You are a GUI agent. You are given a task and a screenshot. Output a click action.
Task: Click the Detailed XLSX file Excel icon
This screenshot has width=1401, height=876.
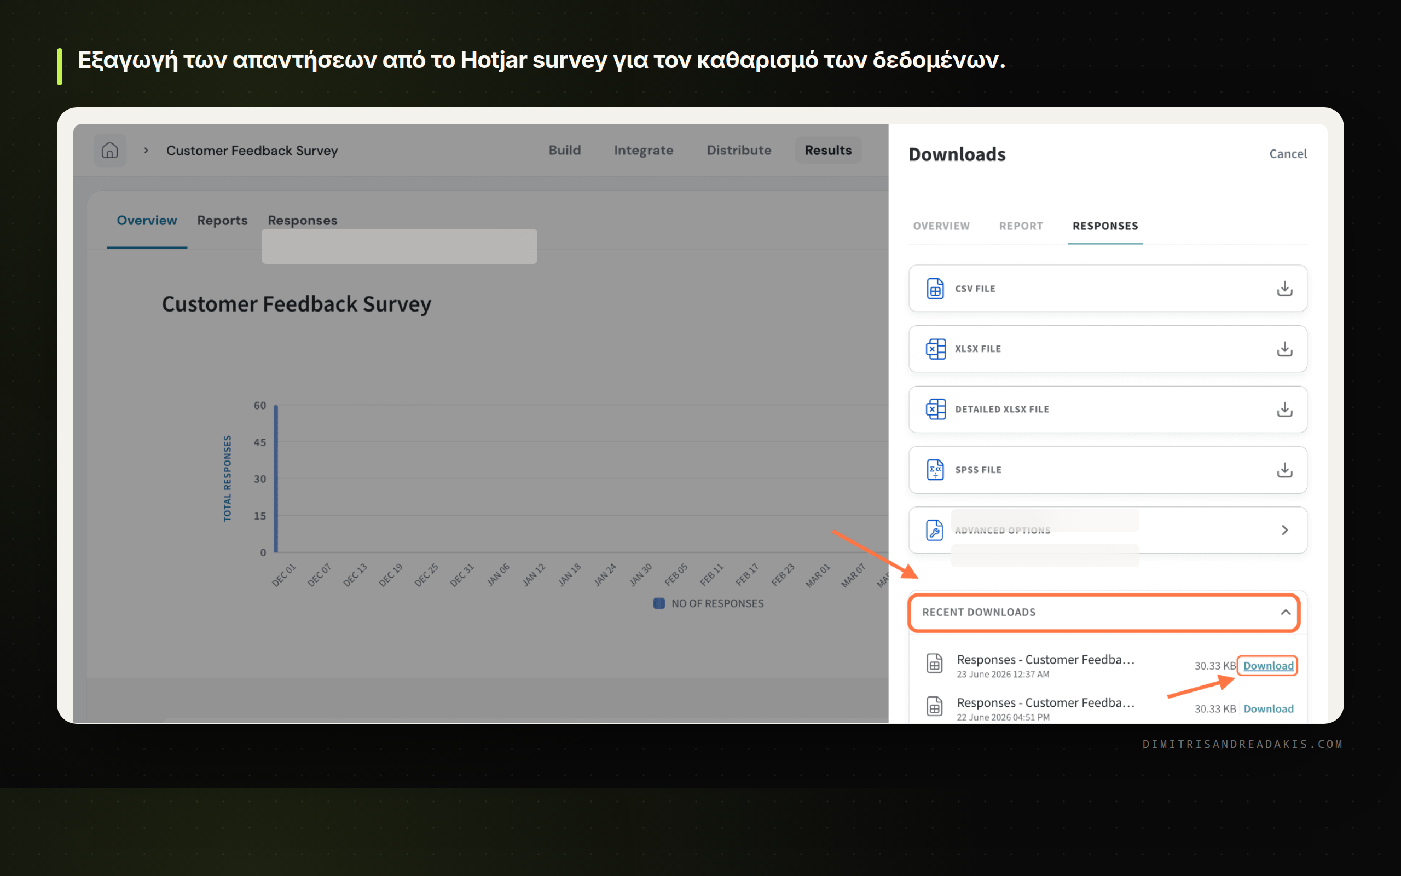pyautogui.click(x=935, y=410)
